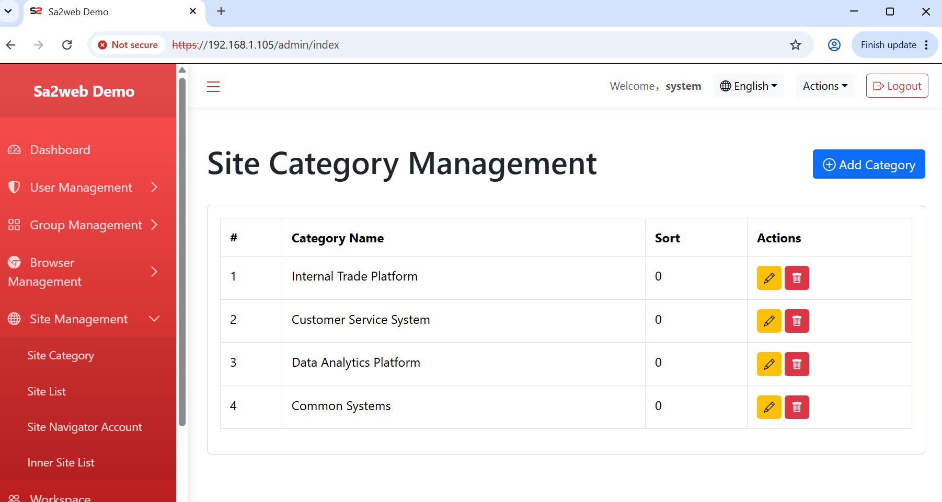The height and width of the screenshot is (502, 942).
Task: Expand the Group Management chevron
Action: click(x=154, y=225)
